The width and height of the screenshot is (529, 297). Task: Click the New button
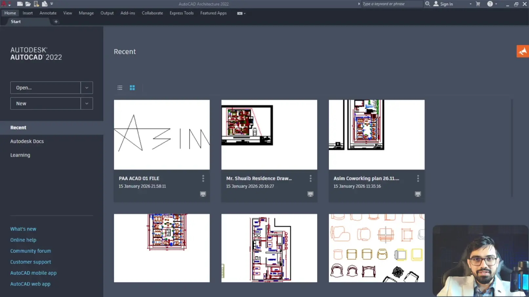click(46, 103)
